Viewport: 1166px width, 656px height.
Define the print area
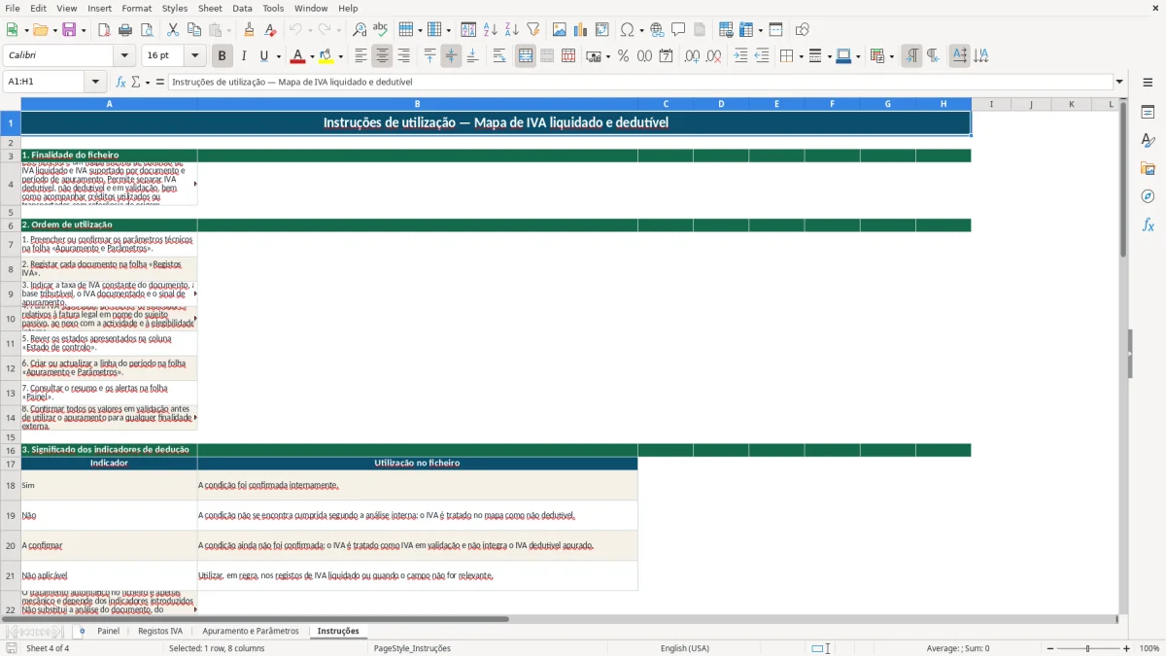(x=725, y=30)
